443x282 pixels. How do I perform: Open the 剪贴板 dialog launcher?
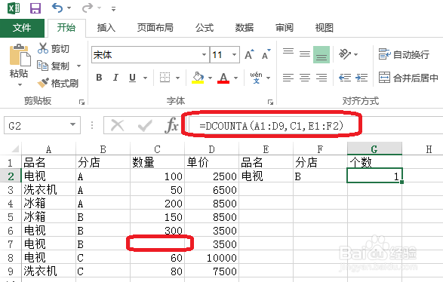[x=82, y=103]
